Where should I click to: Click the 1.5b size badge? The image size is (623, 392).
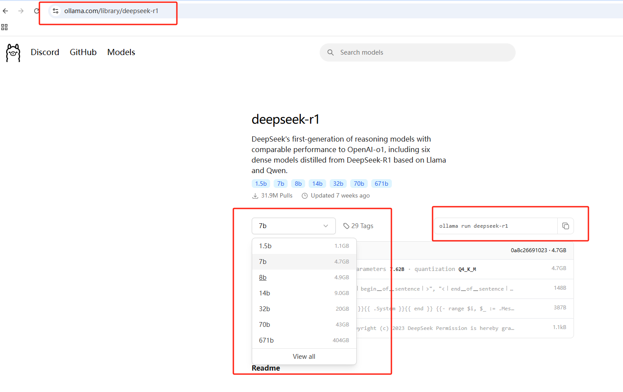click(261, 184)
